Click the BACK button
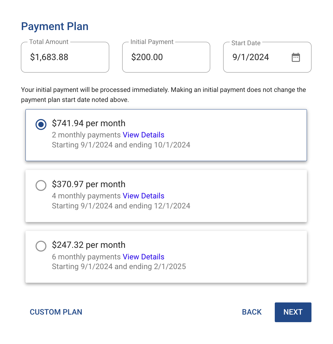The width and height of the screenshot is (333, 344). (x=251, y=312)
